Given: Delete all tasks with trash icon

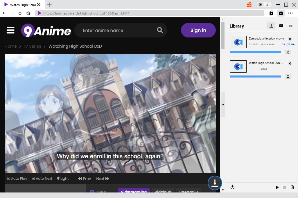Looking at the screenshot, I should (x=292, y=187).
